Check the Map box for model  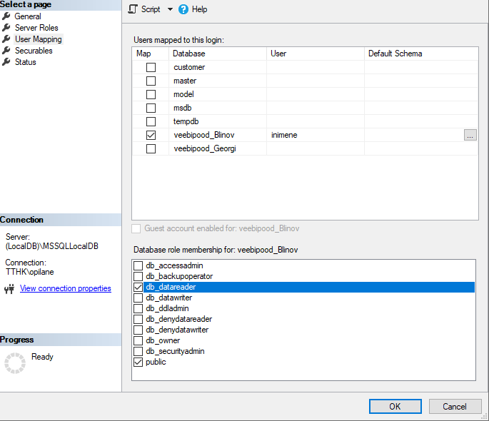pos(151,94)
